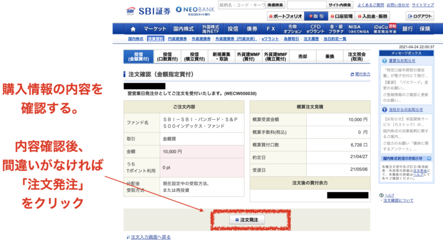The image size is (443, 250).
Task: Click the help question mark icon
Action: tap(381, 195)
